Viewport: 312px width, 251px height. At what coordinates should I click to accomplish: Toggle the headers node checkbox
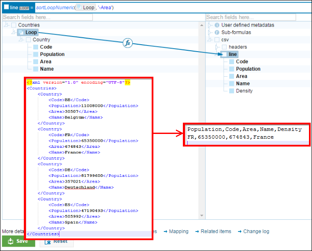224,47
